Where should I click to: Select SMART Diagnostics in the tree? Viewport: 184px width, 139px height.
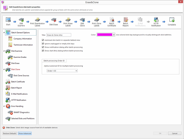tap(21, 112)
